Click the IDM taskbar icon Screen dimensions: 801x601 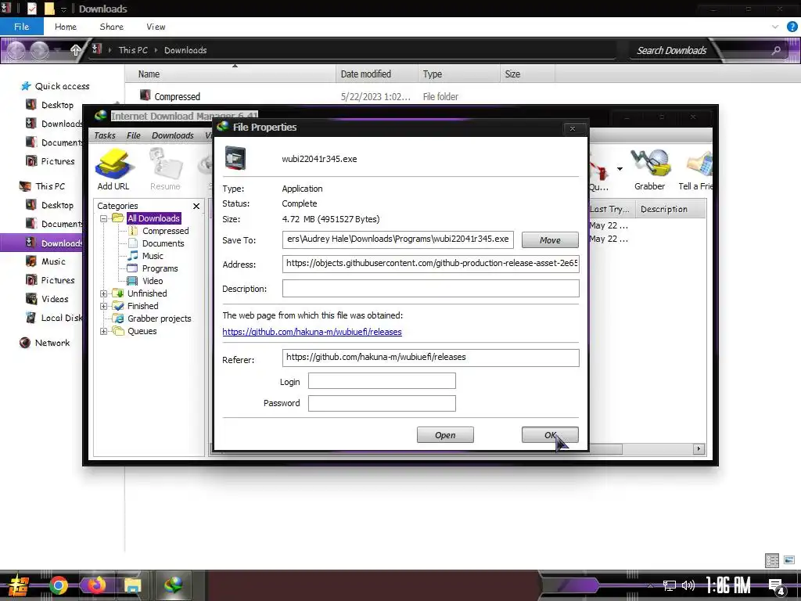click(x=173, y=585)
